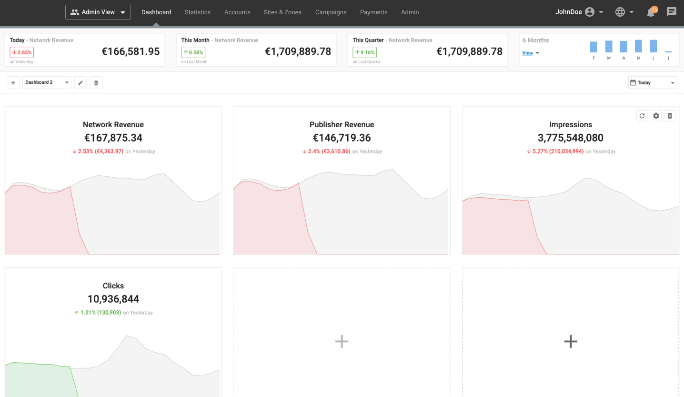
Task: Open the Admin View dropdown
Action: pos(98,12)
